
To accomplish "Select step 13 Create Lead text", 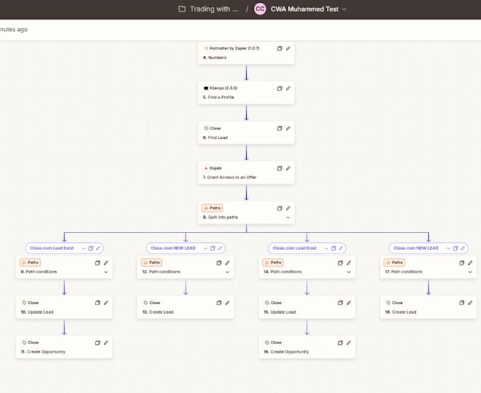I will [x=158, y=312].
